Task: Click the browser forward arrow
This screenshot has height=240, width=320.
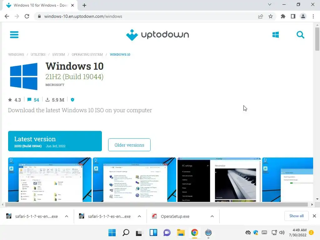Action: pos(17,16)
